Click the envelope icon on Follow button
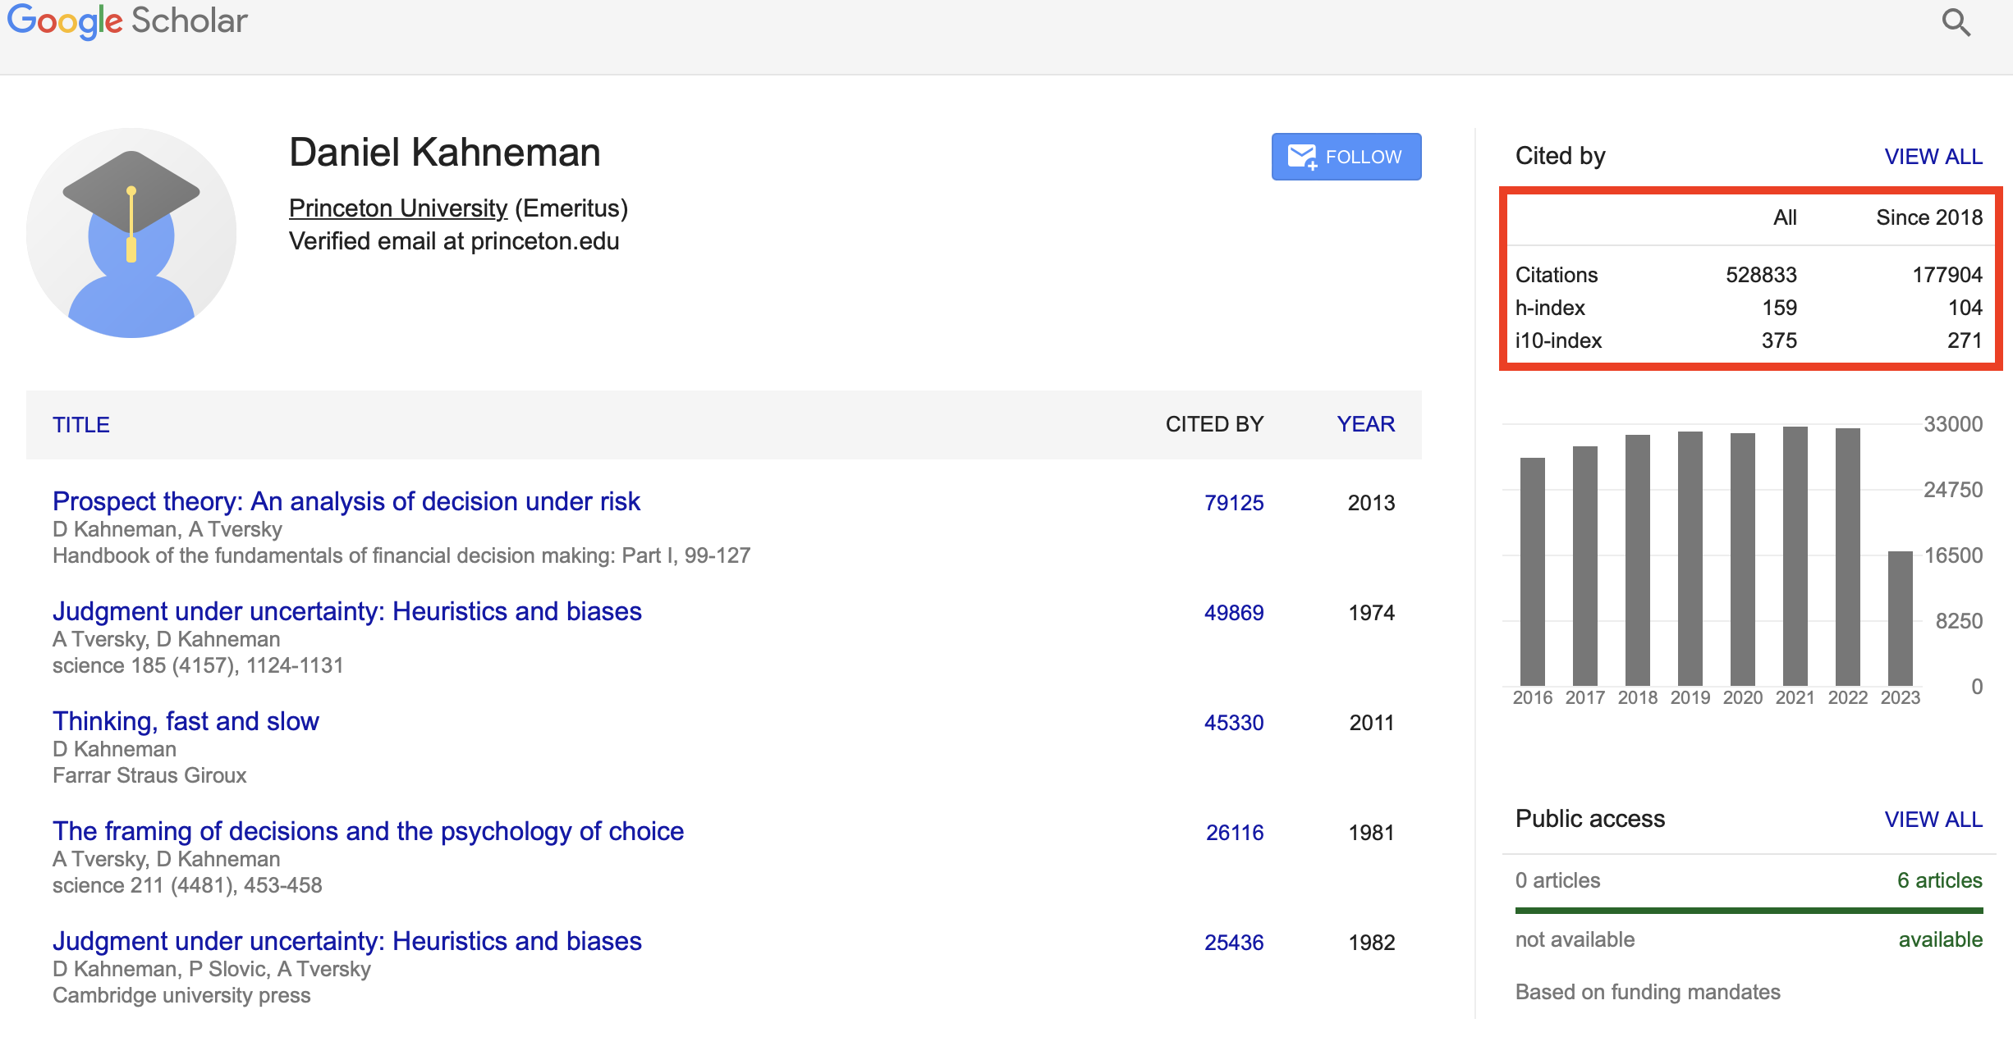Viewport: 2013px width, 1037px height. tap(1303, 156)
